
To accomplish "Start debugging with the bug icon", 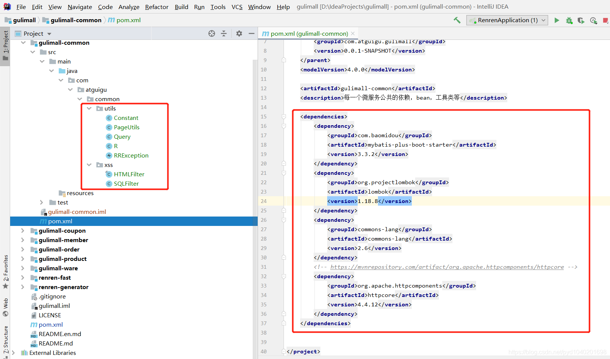I will coord(569,20).
